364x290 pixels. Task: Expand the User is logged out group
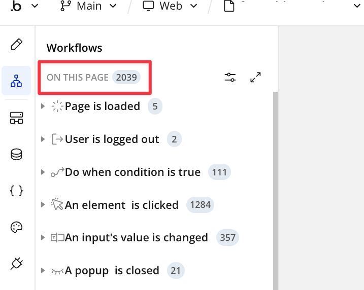pyautogui.click(x=43, y=139)
